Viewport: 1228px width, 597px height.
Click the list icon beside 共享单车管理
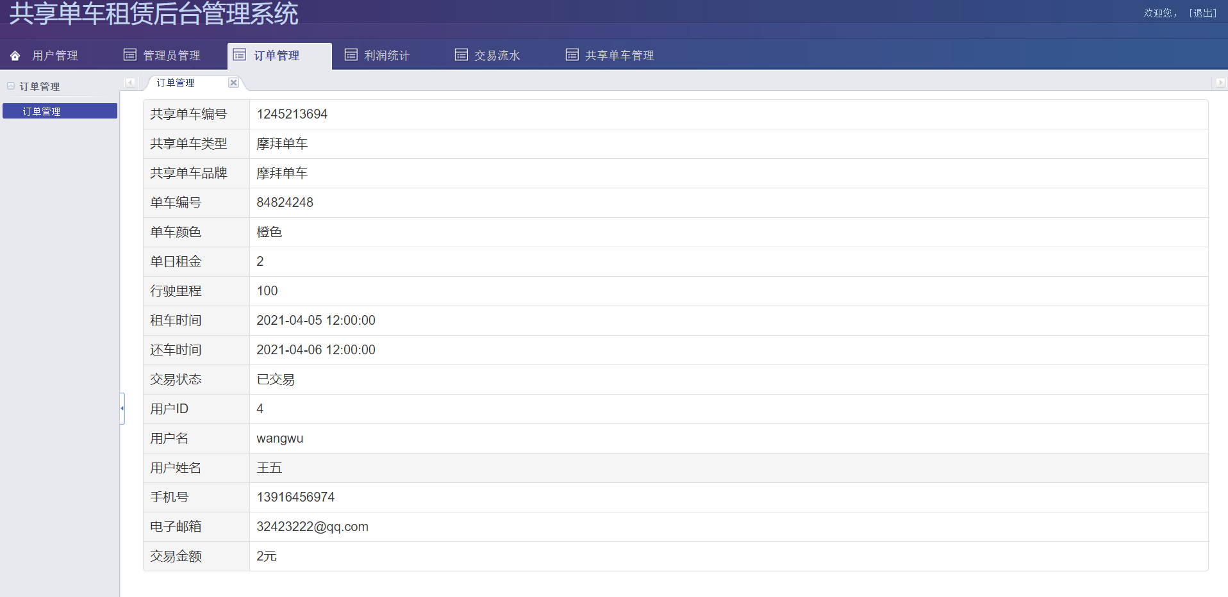tap(572, 55)
